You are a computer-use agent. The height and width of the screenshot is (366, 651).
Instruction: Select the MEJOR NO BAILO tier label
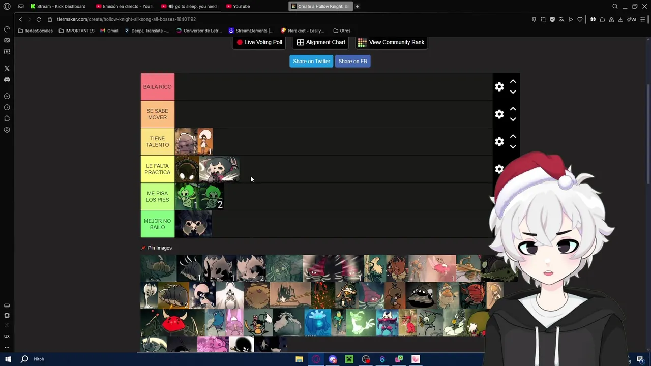click(158, 224)
